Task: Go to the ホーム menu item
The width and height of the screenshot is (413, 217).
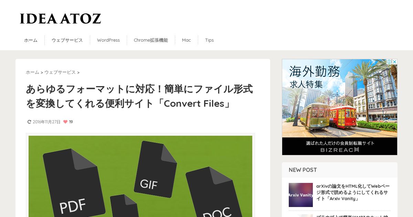Action: point(31,40)
